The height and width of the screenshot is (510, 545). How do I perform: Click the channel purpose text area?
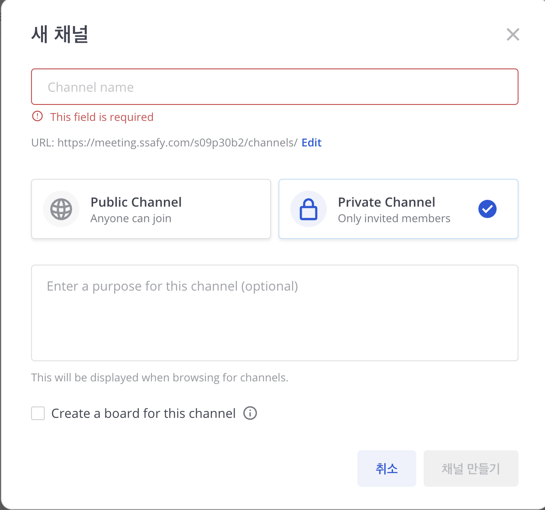point(274,313)
